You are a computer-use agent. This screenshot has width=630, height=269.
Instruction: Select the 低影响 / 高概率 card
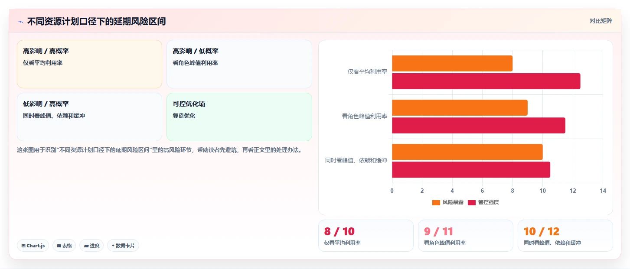(89, 117)
